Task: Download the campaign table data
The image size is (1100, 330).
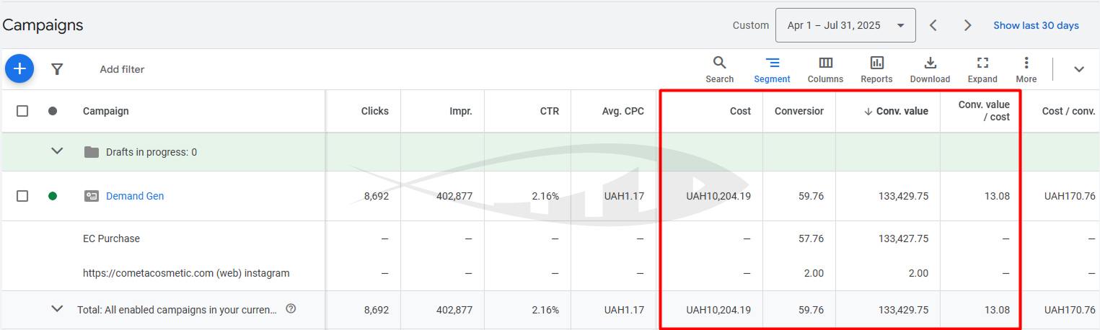Action: pos(930,69)
